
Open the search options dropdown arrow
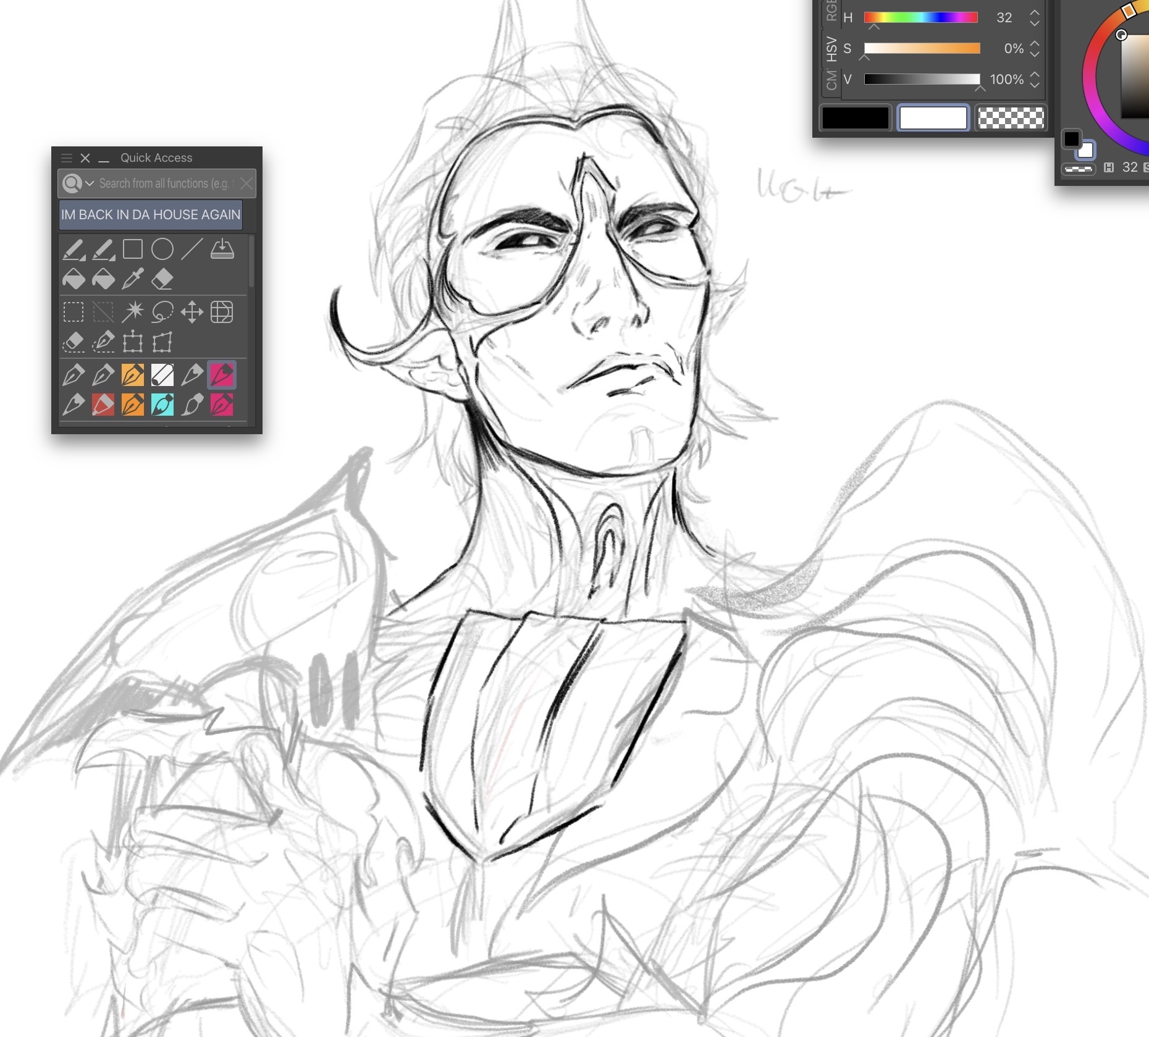[90, 183]
